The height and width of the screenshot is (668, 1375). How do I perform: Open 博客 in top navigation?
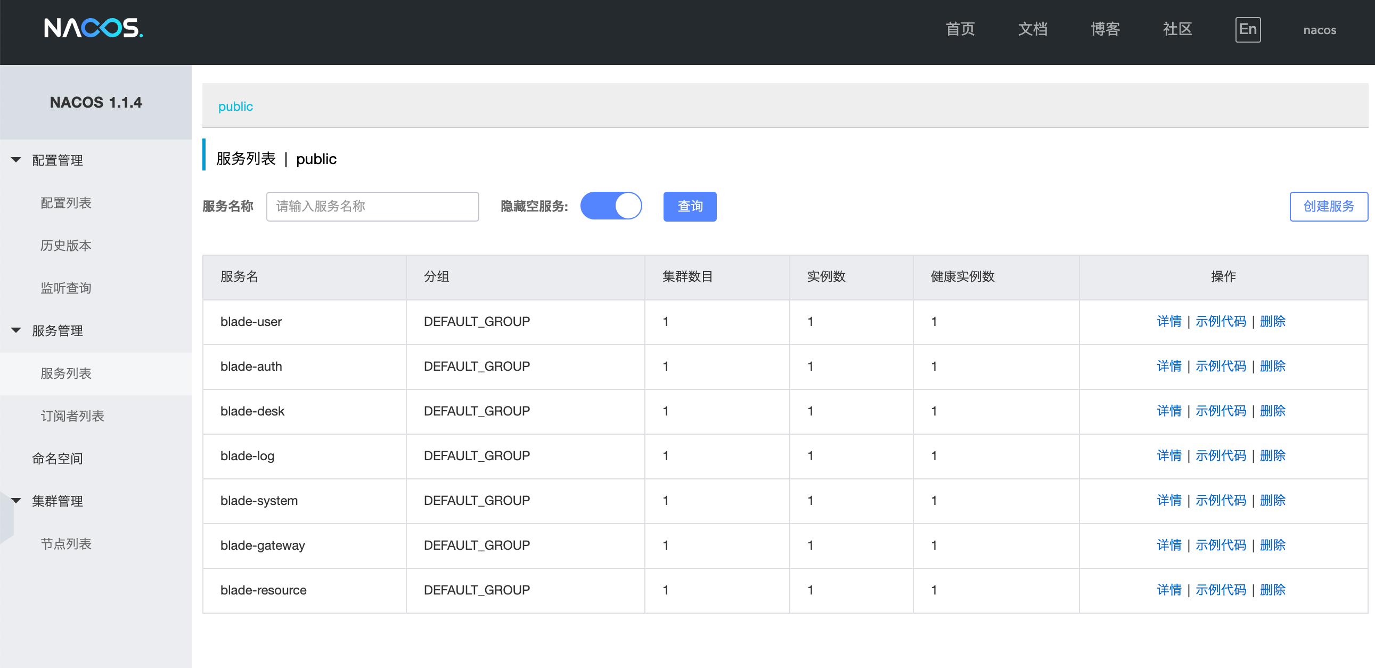(1105, 29)
